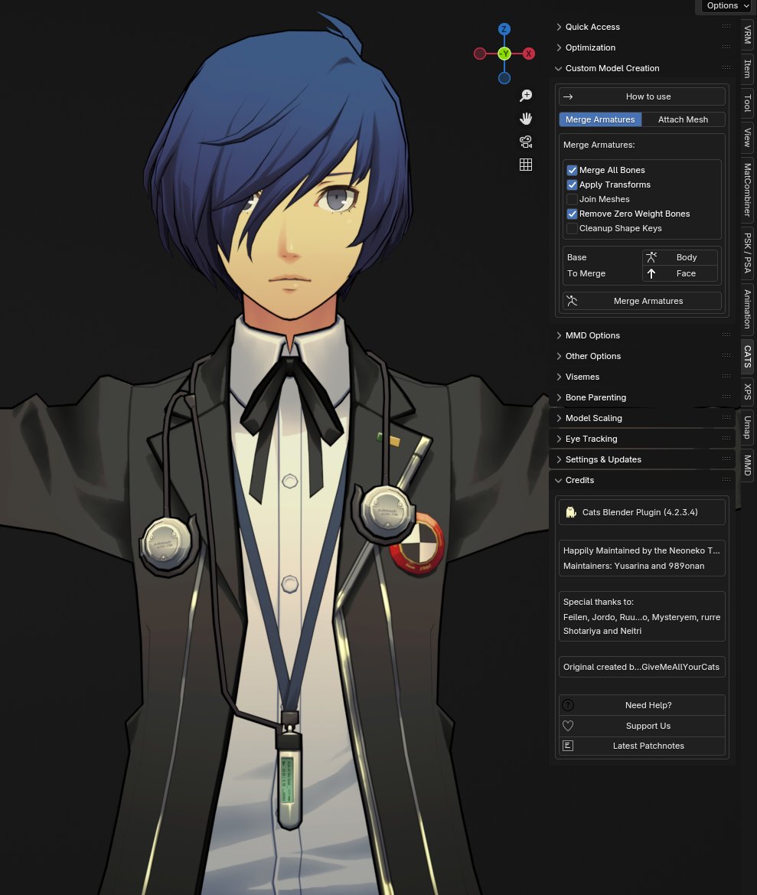This screenshot has height=895, width=757.
Task: Click the Need Help? button
Action: [x=642, y=705]
